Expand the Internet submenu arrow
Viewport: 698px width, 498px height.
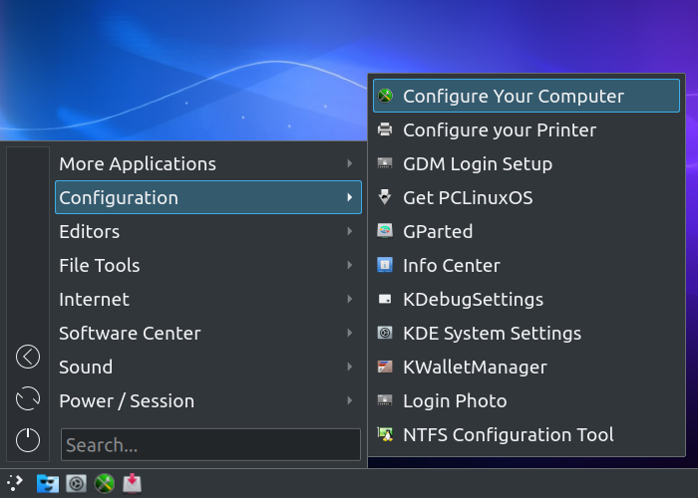350,299
